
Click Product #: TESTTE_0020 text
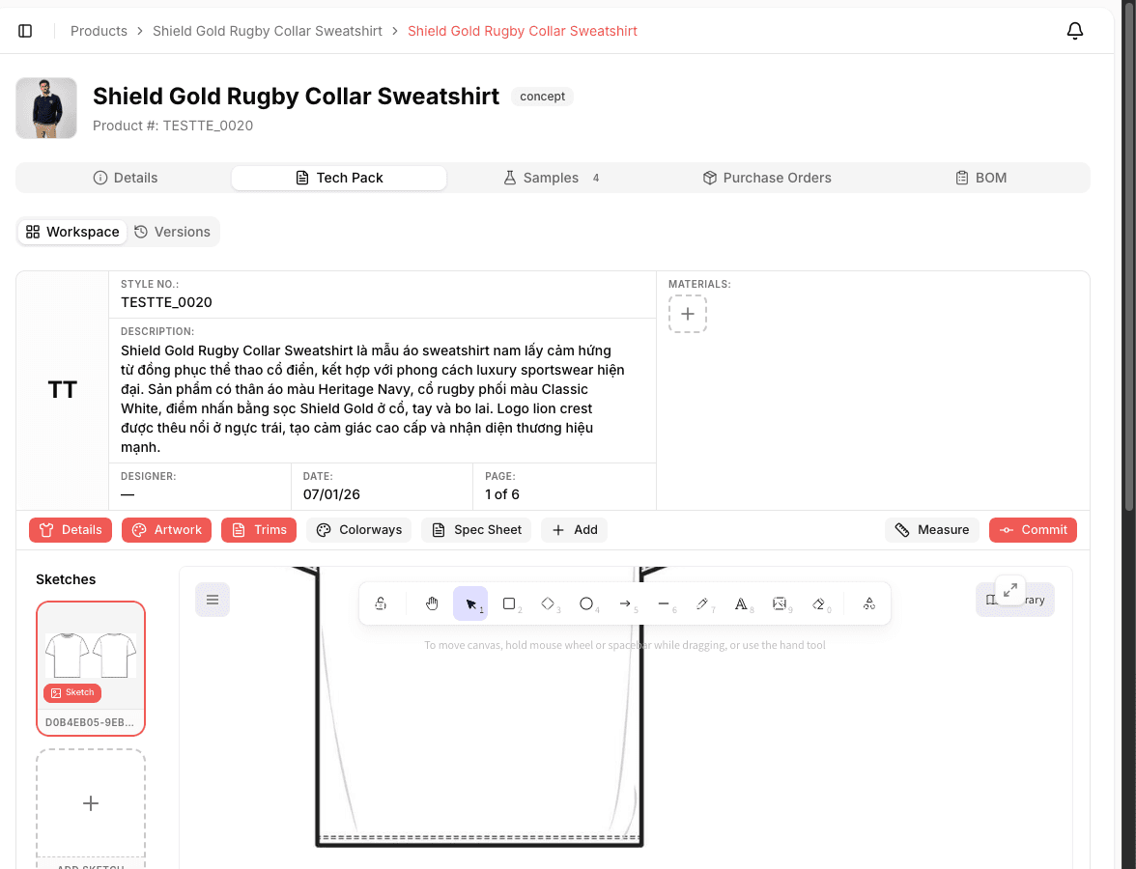pyautogui.click(x=172, y=126)
